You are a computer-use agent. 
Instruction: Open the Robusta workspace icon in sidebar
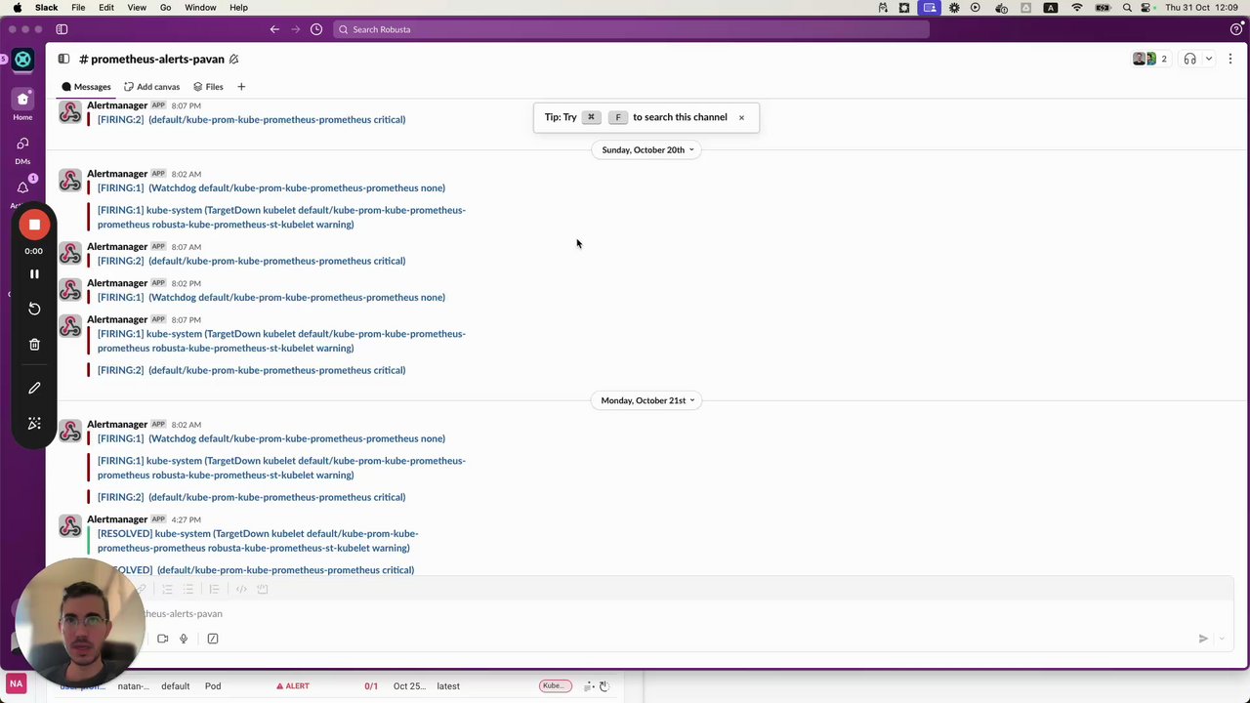[22, 60]
